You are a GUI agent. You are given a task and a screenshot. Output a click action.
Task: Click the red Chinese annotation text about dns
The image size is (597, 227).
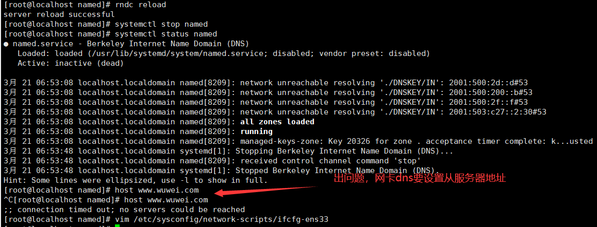point(420,178)
